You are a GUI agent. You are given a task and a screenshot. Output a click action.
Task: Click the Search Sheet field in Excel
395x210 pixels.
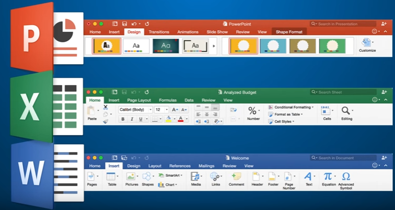pos(343,92)
